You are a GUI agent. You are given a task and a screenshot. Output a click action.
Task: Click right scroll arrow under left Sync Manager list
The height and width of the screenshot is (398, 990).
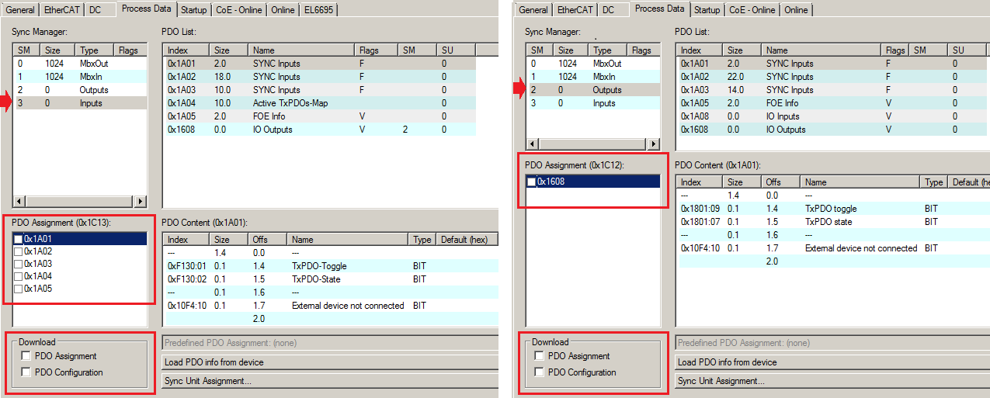click(141, 202)
